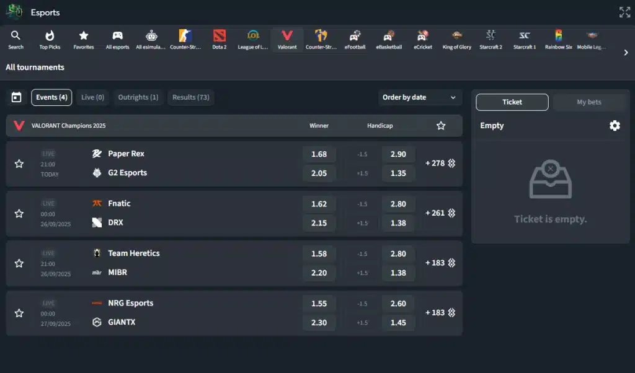This screenshot has width=635, height=373.
Task: Open the eFootball category
Action: pos(355,40)
